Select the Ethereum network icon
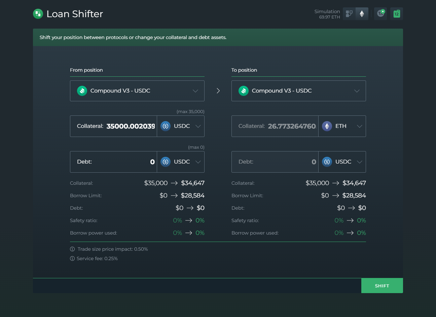Screen dimensions: 436x317 (362, 14)
